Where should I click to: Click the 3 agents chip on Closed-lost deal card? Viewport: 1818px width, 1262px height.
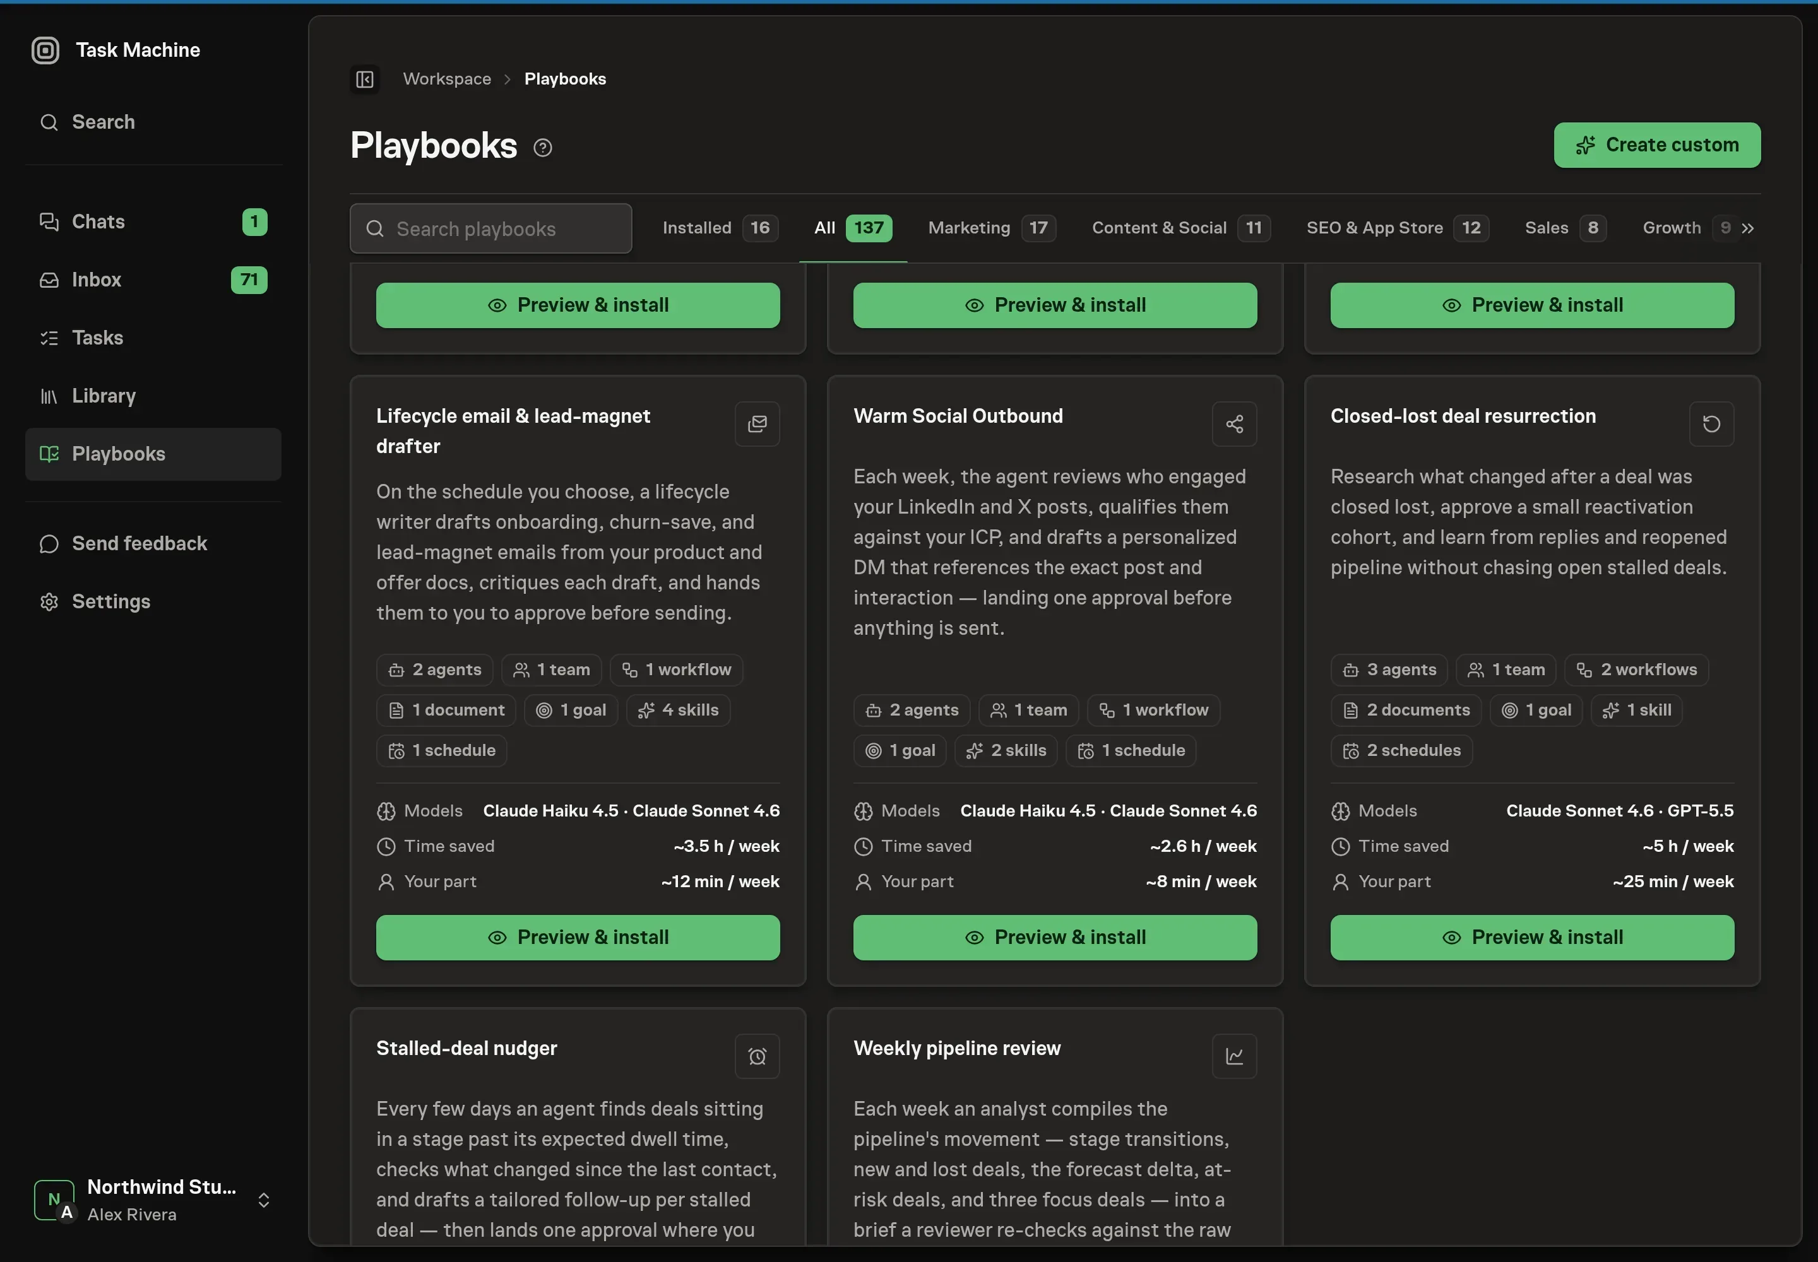[x=1388, y=671]
